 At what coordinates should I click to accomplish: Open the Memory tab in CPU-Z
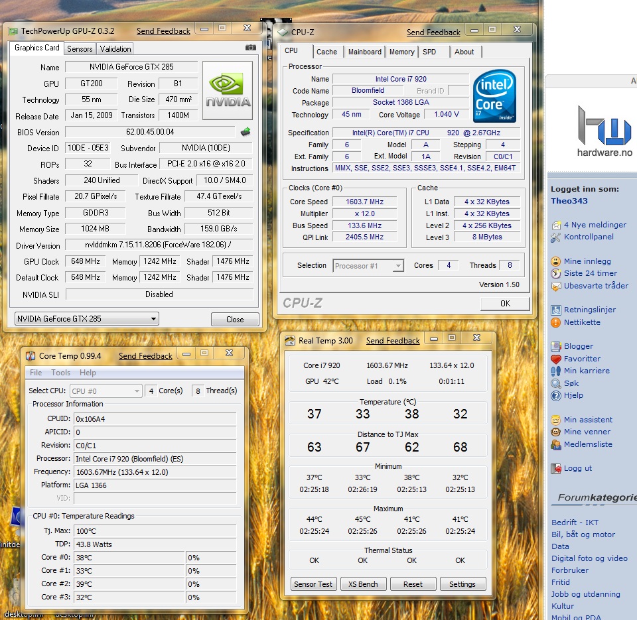click(x=402, y=52)
